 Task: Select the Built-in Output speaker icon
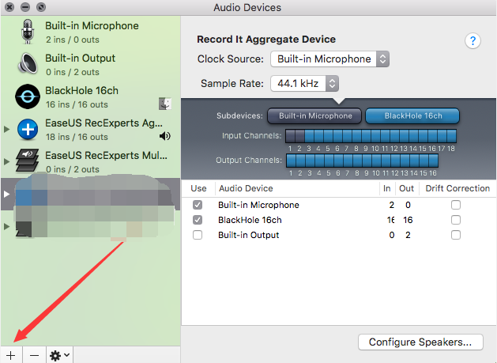tap(28, 63)
